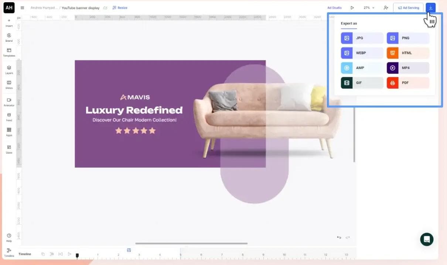
Task: Click the blue download export button
Action: pos(430,8)
